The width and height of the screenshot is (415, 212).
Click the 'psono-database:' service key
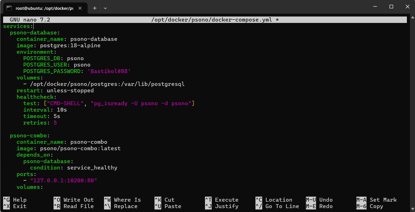point(35,33)
